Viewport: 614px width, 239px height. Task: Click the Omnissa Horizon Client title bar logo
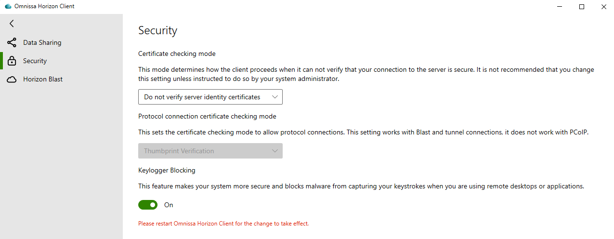[x=8, y=7]
